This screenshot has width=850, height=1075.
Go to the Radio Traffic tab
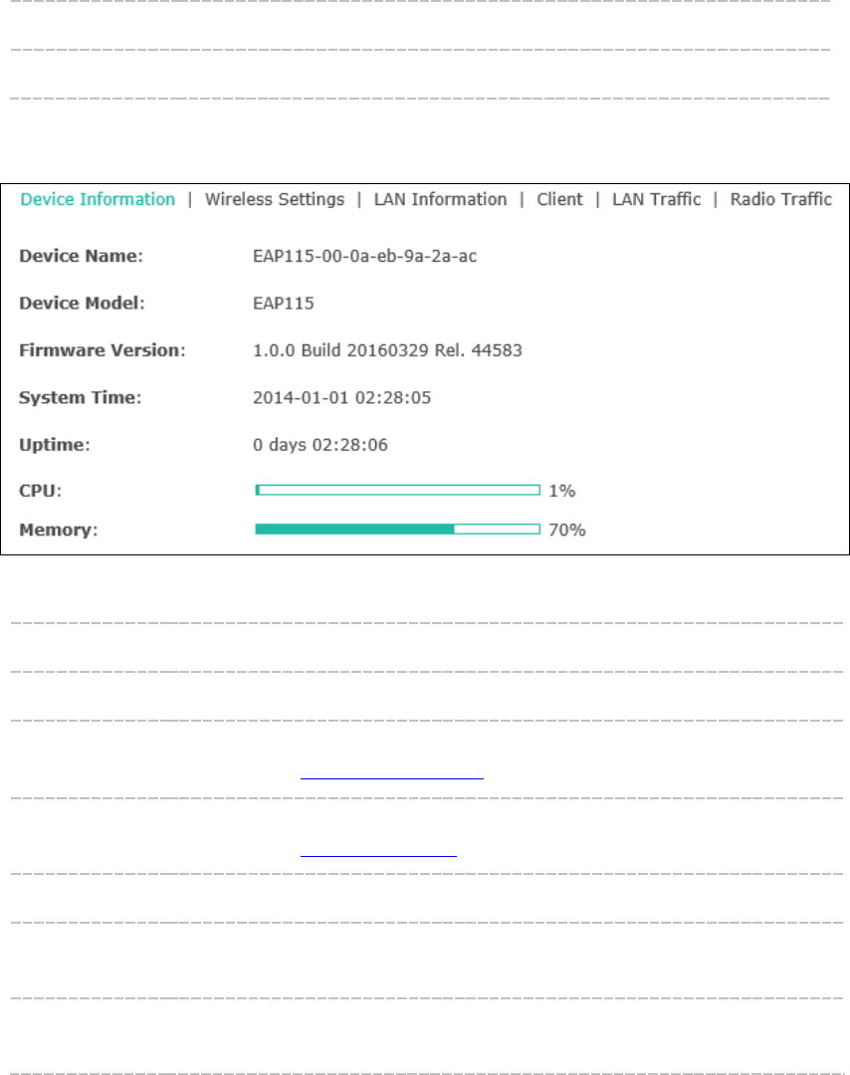click(780, 199)
